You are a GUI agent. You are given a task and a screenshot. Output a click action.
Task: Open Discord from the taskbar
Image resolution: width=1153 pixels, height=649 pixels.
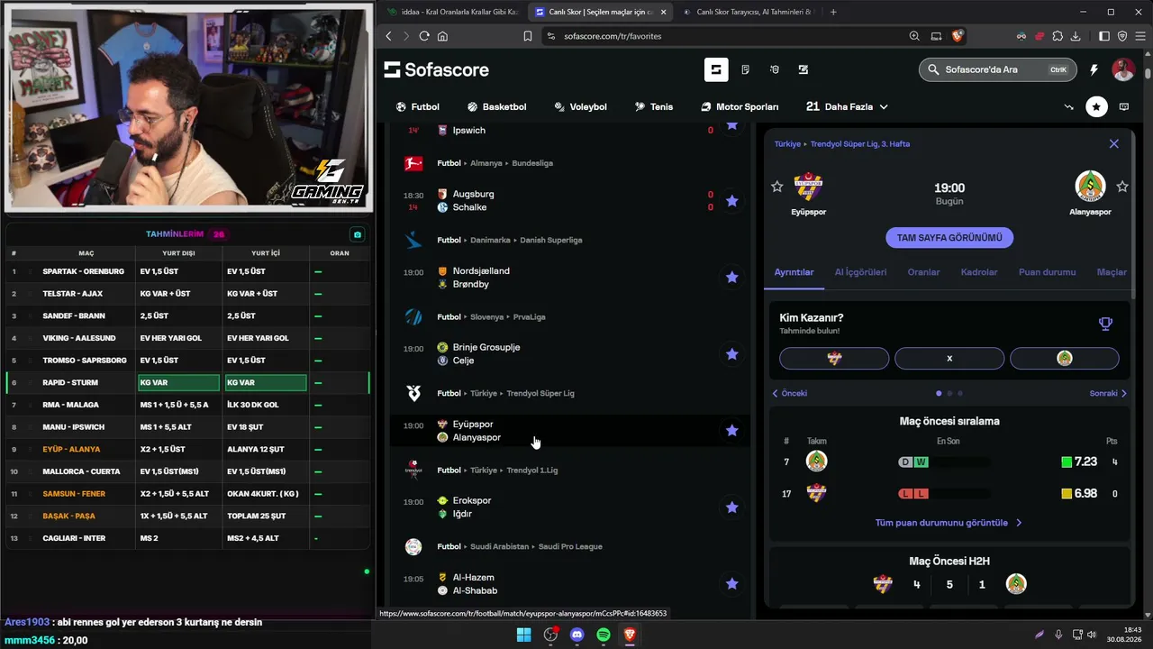click(577, 635)
